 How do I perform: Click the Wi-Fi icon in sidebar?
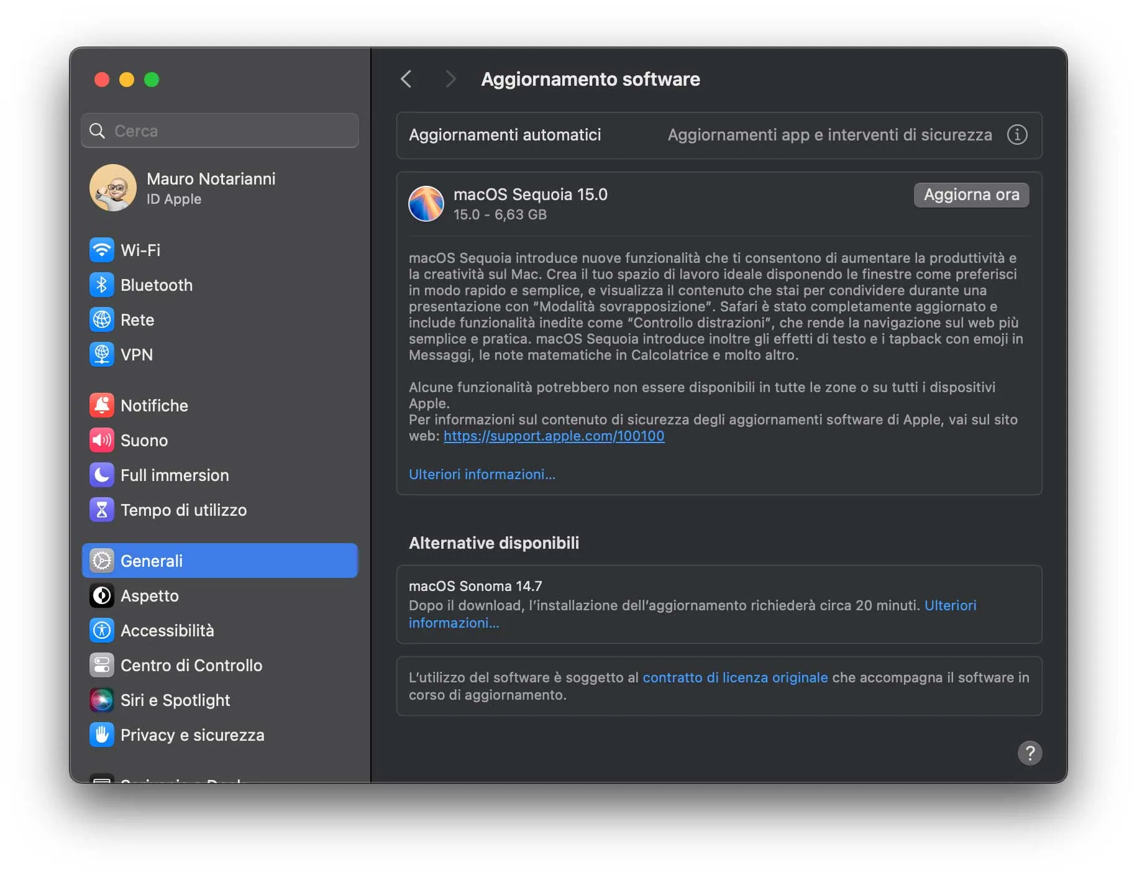pos(102,250)
